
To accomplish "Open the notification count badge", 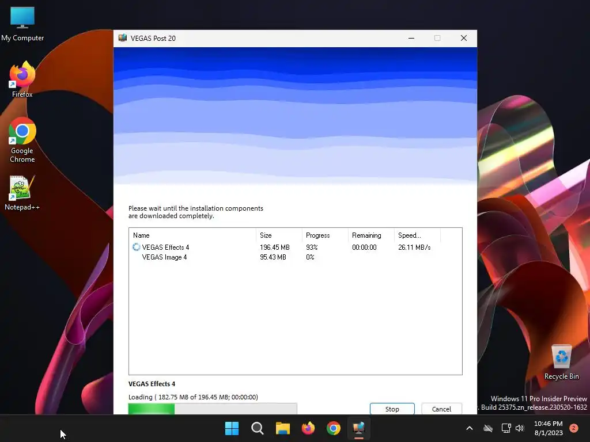I will pos(574,428).
